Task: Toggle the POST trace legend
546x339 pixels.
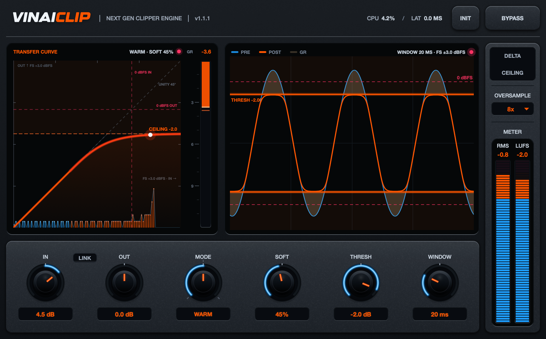Action: 270,52
